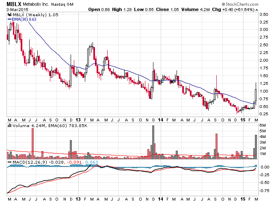Click the Low 0.55 value

144,9
